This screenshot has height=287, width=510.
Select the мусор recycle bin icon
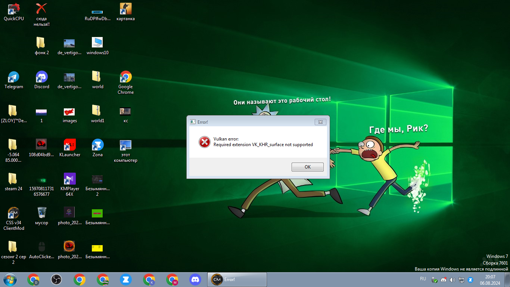41,213
